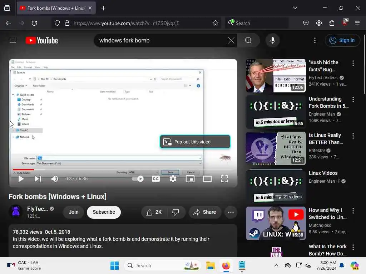
Task: Open the FlyTech channel avatar
Action: [x=16, y=211]
